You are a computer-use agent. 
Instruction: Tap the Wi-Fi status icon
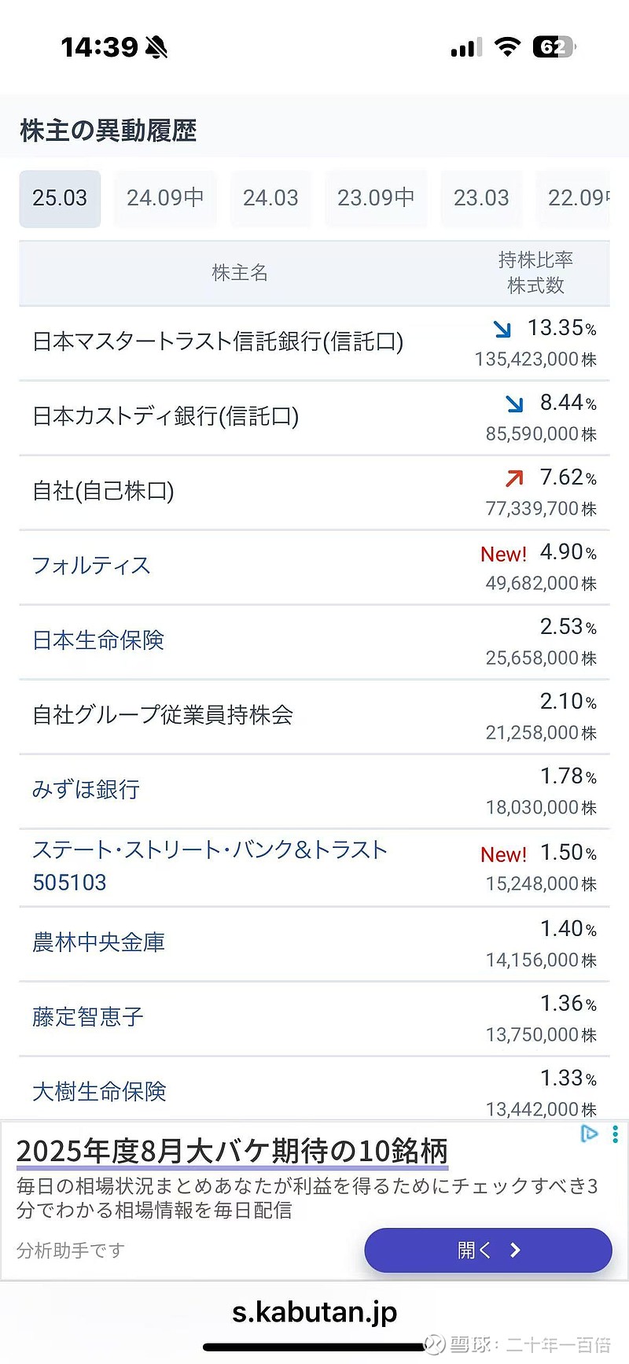point(508,47)
